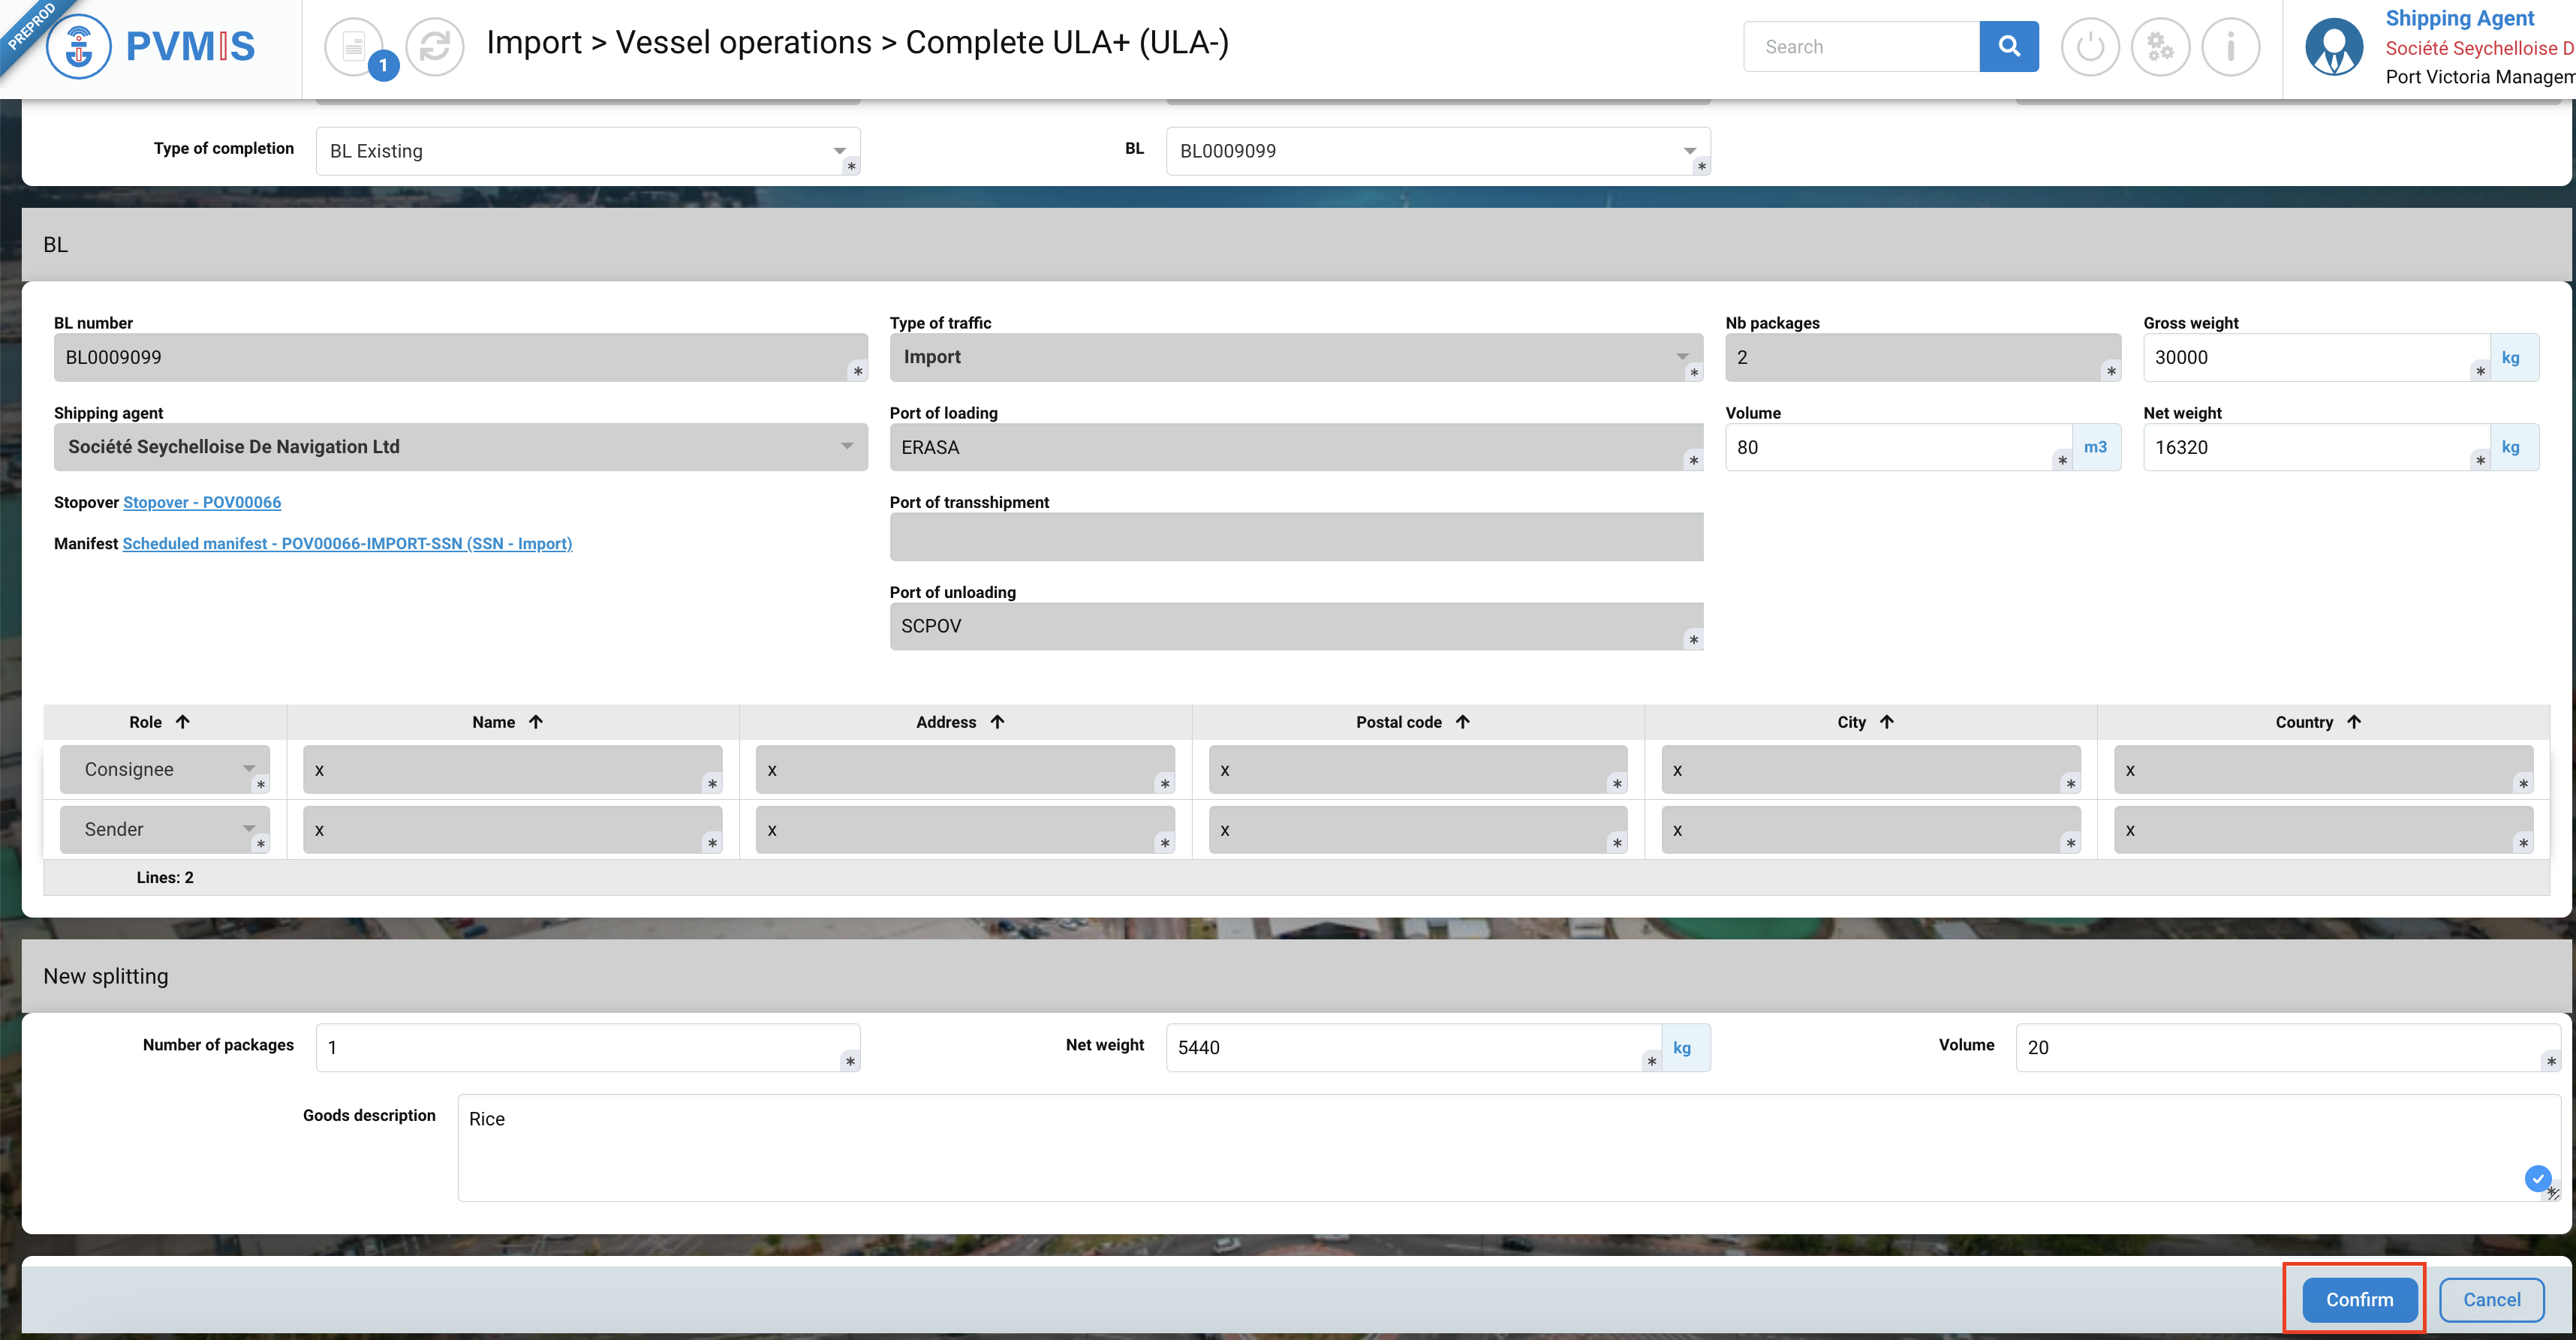
Task: Click the Gross weight input field
Action: click(x=2310, y=358)
